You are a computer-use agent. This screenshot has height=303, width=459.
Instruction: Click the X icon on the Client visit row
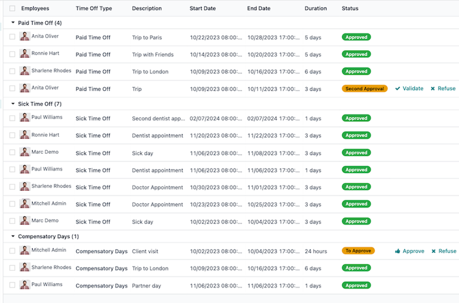pos(433,251)
